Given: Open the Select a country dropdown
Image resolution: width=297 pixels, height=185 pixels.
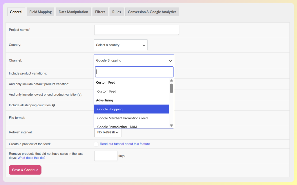Looking at the screenshot, I should (x=121, y=45).
